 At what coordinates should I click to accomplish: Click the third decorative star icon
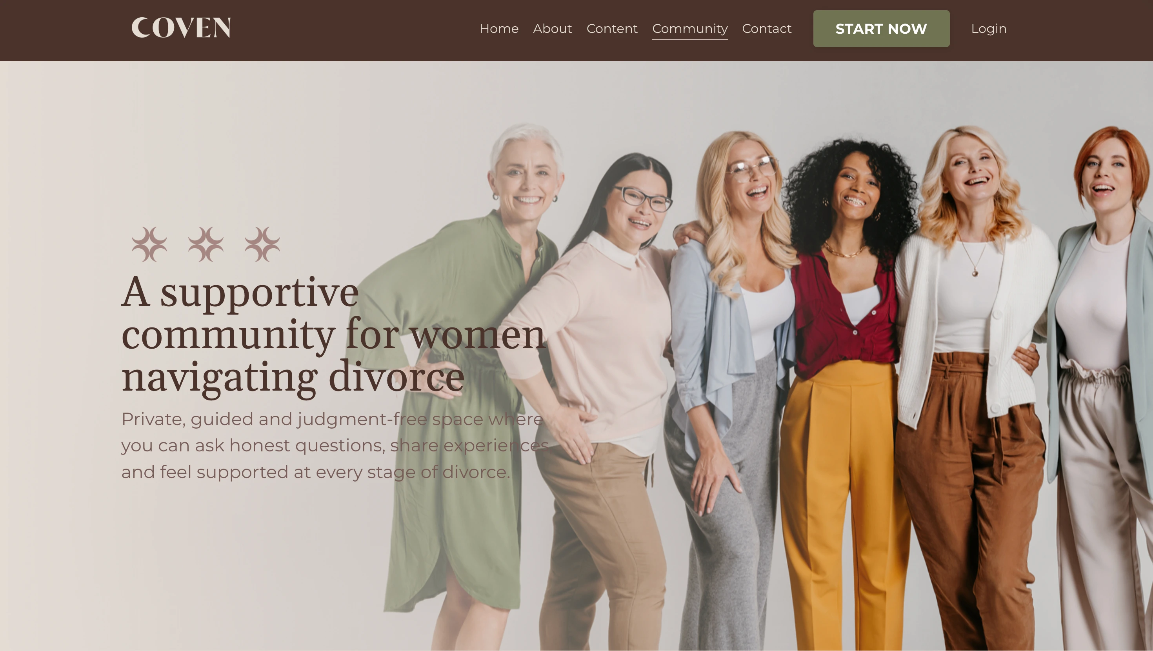tap(262, 244)
